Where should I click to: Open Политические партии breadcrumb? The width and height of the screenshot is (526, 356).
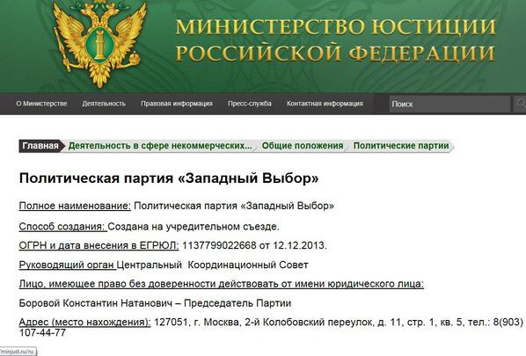click(401, 146)
